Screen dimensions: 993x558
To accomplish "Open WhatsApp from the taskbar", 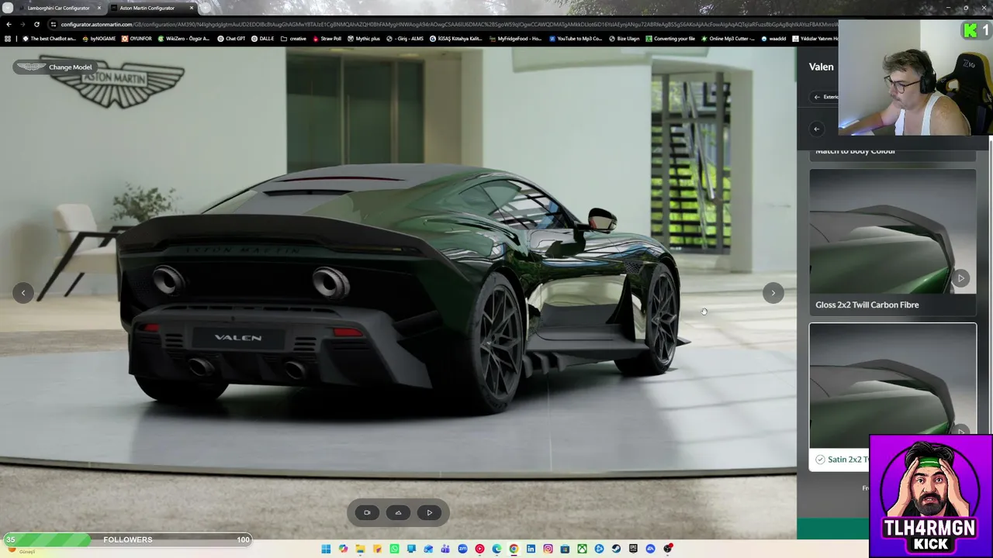I will pos(394,549).
